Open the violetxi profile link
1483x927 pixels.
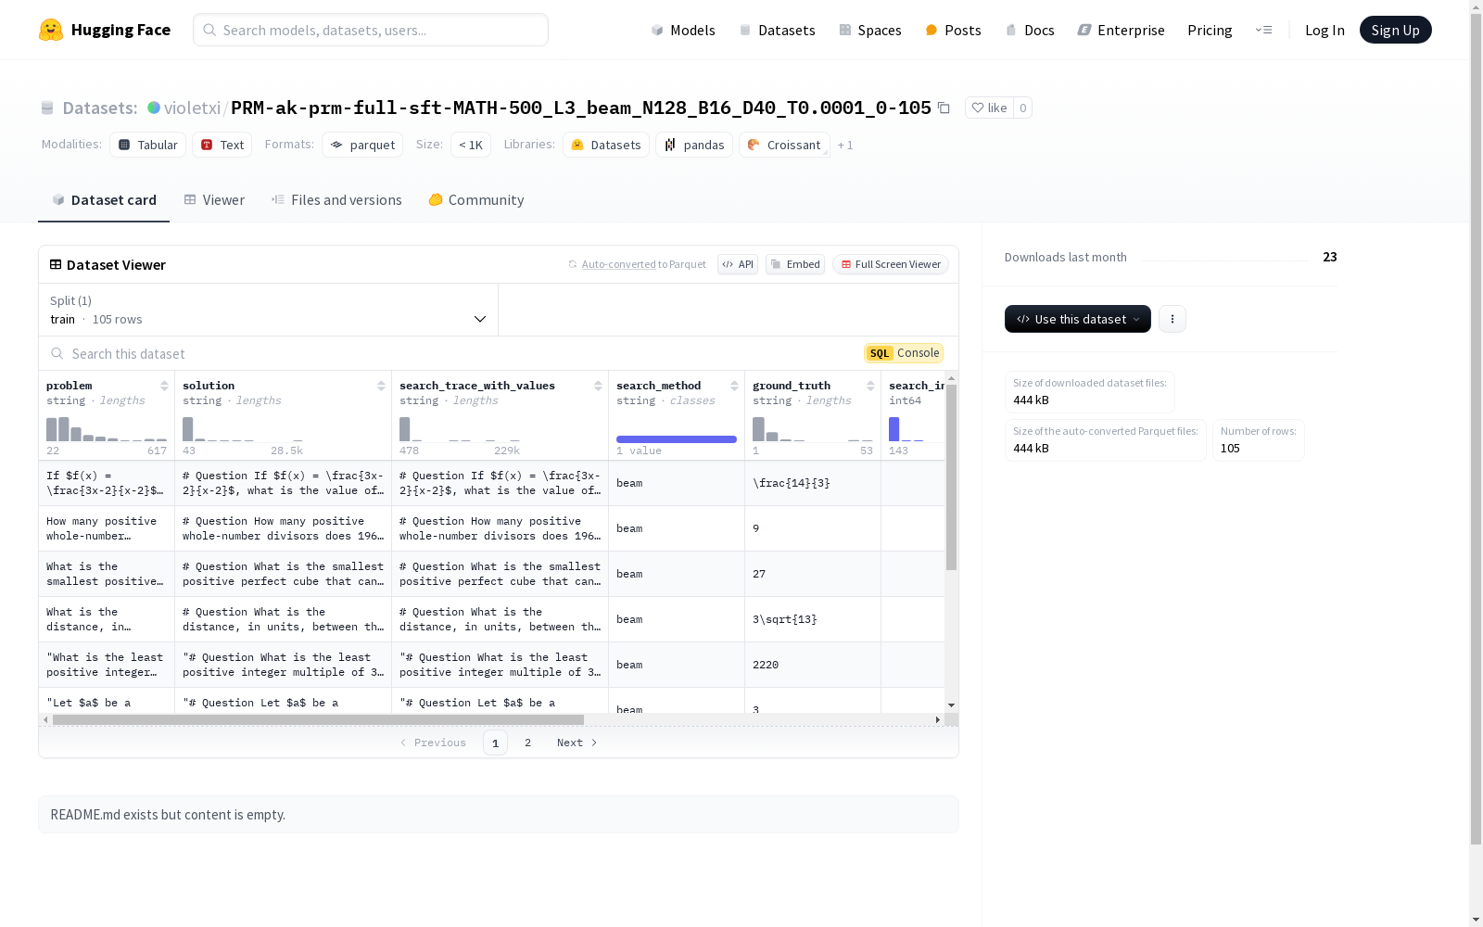193,108
